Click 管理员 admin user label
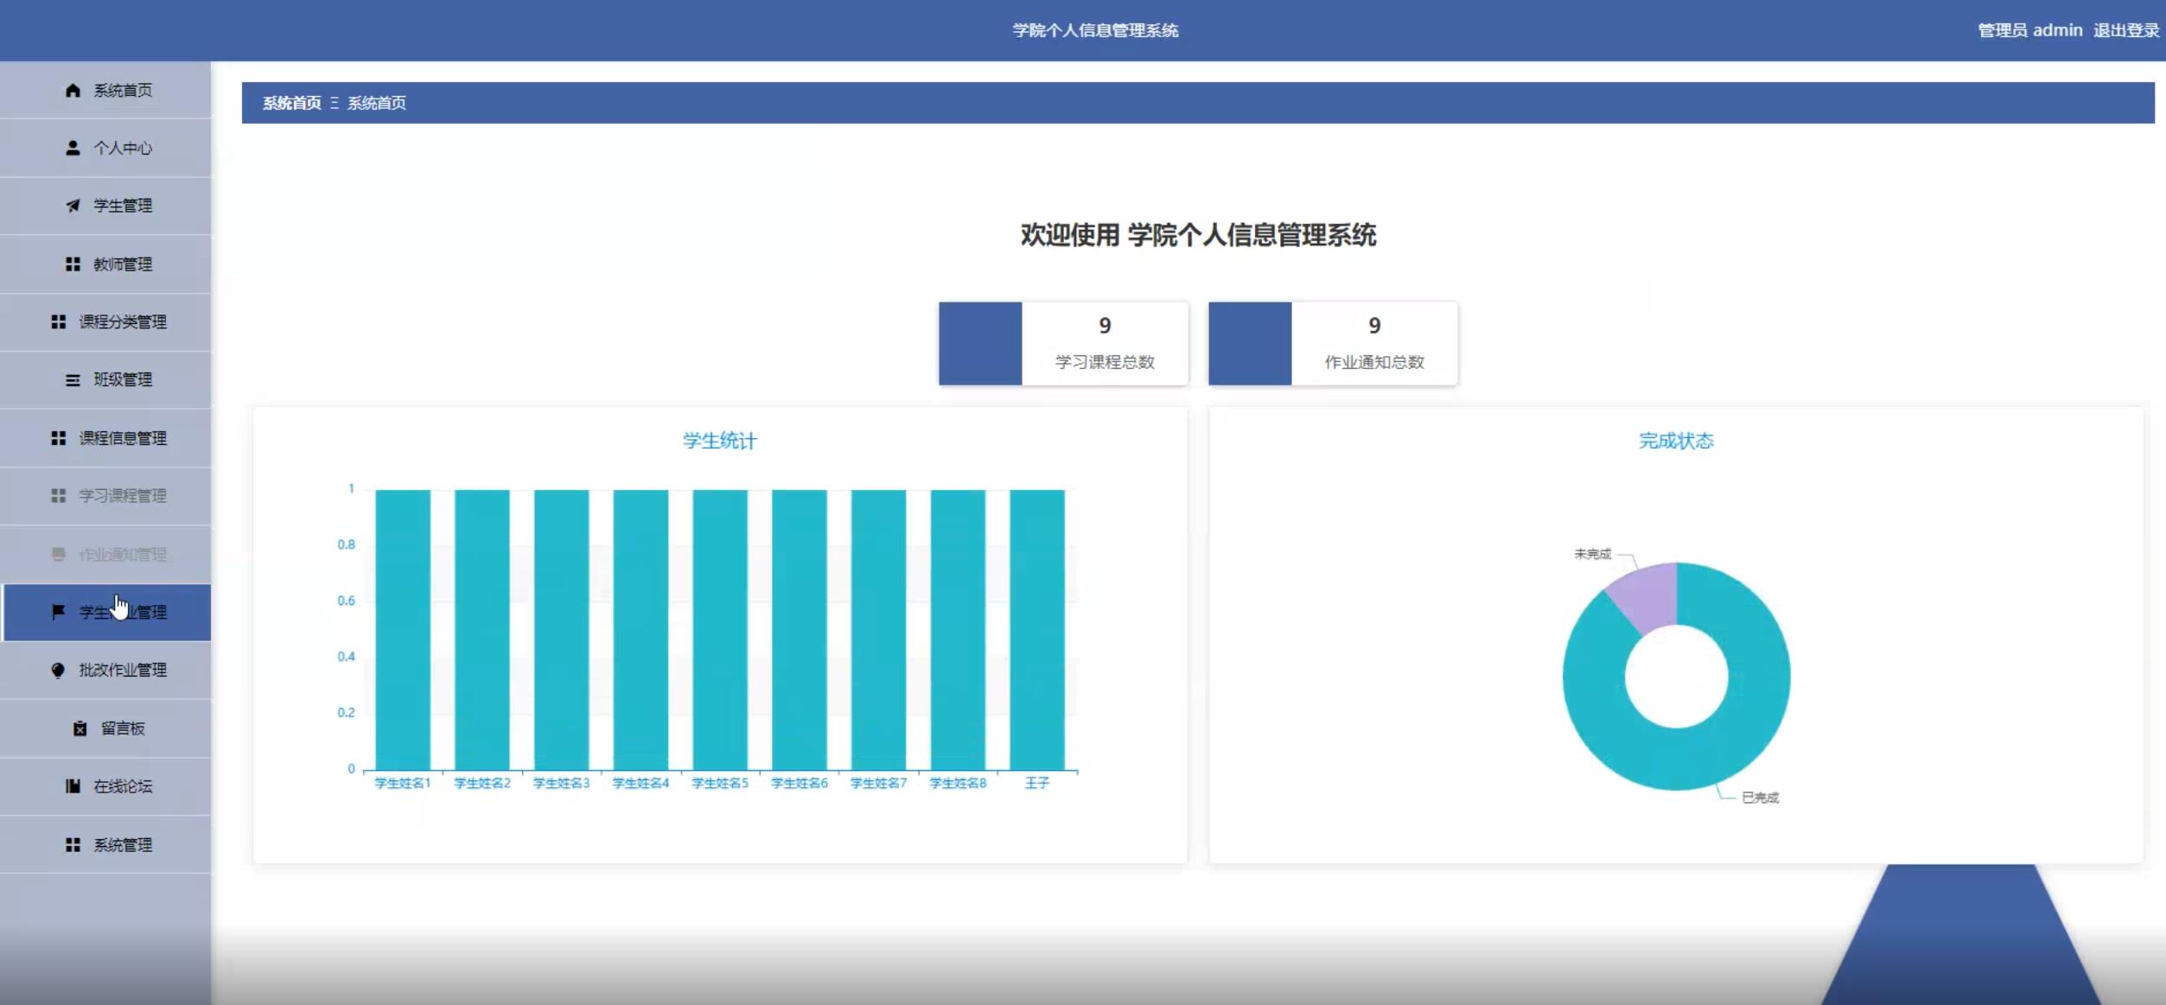The width and height of the screenshot is (2166, 1005). coord(2030,30)
